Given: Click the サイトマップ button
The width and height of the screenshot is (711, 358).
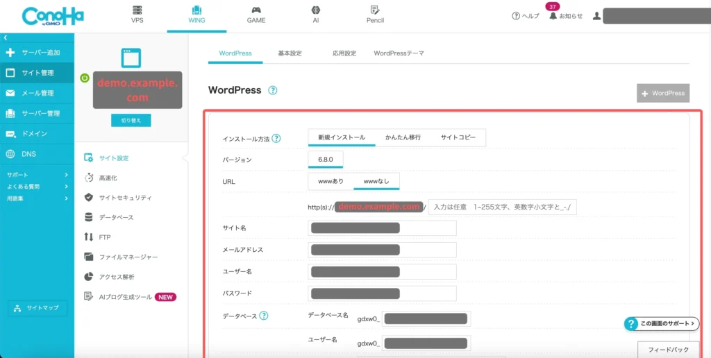Looking at the screenshot, I should click(x=37, y=307).
